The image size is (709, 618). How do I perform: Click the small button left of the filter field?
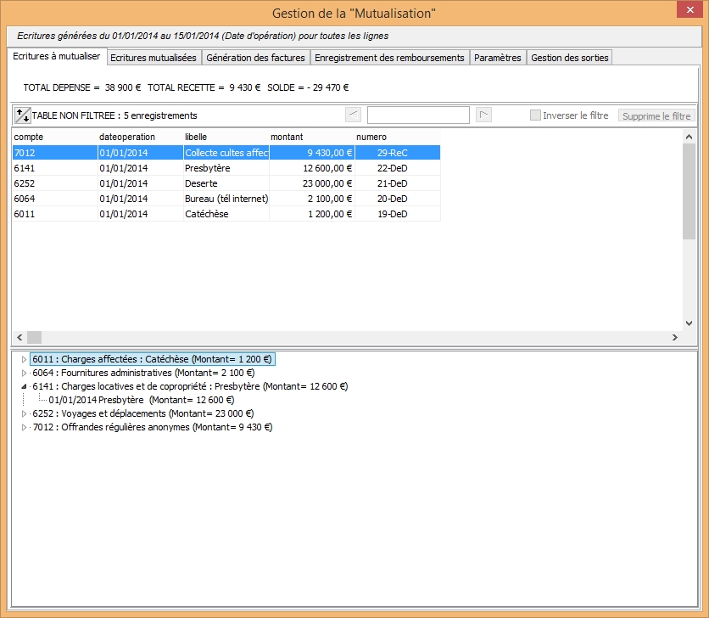[x=354, y=115]
